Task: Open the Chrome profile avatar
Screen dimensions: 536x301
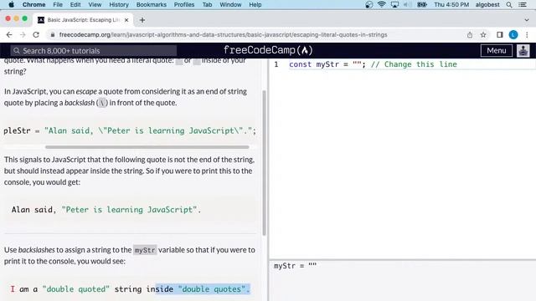Action: [513, 35]
